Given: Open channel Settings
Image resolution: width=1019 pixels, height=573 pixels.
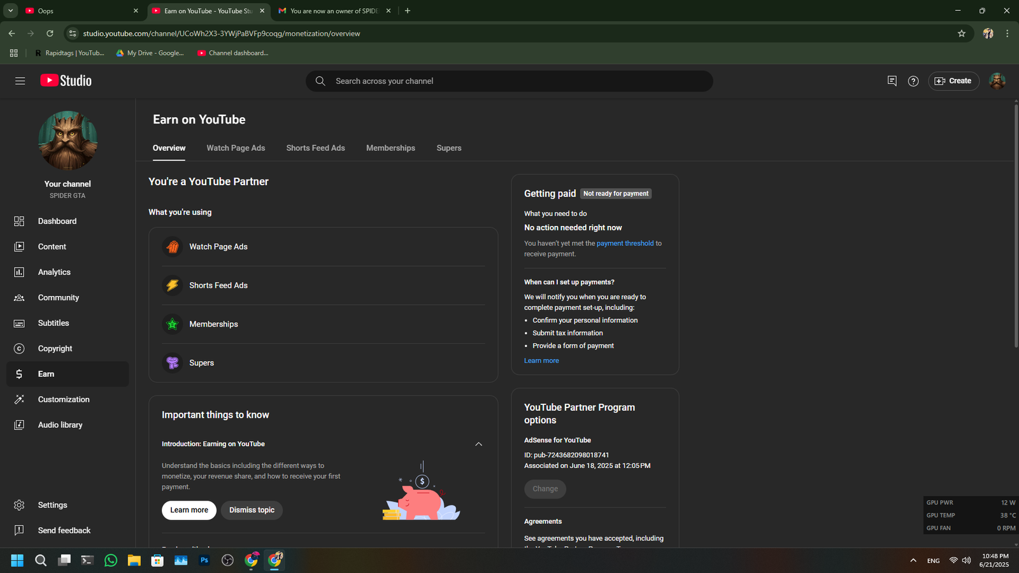Looking at the screenshot, I should (68, 505).
